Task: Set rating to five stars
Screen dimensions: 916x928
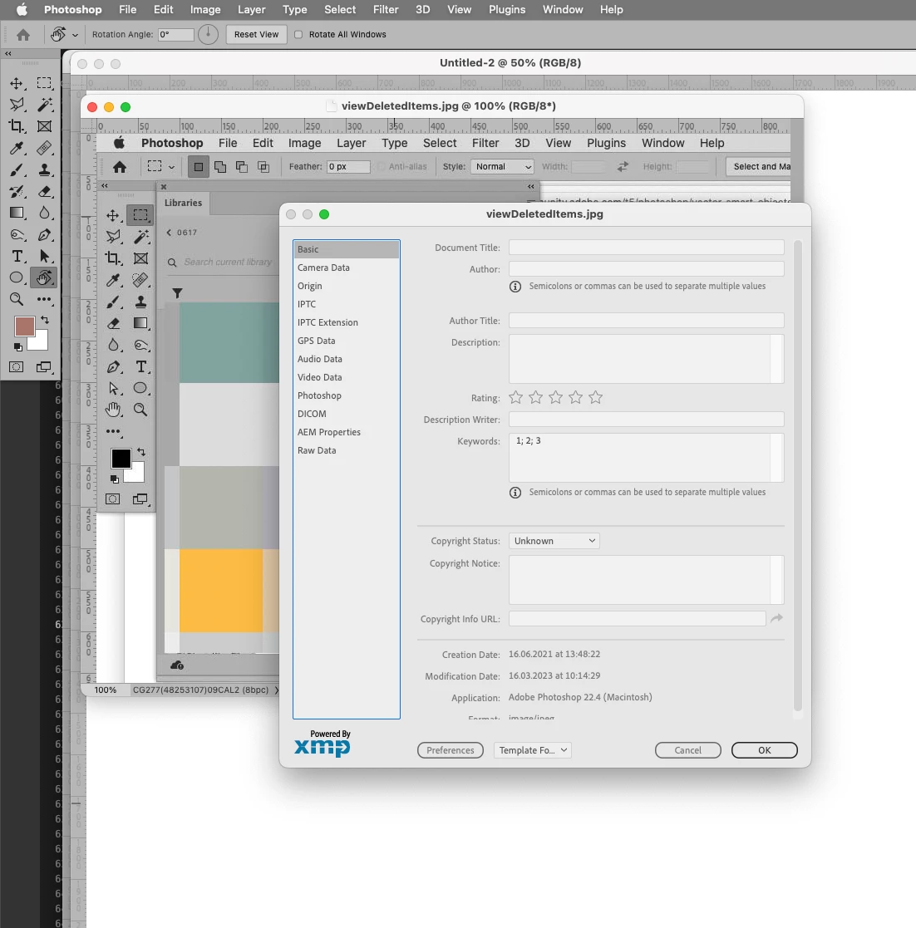Action: [x=596, y=397]
